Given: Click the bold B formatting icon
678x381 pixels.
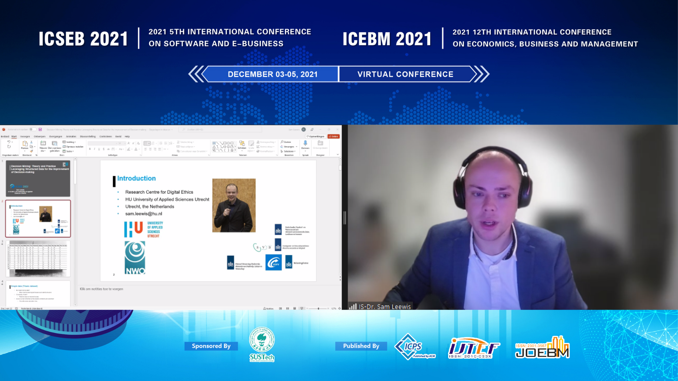Looking at the screenshot, I should click(90, 149).
